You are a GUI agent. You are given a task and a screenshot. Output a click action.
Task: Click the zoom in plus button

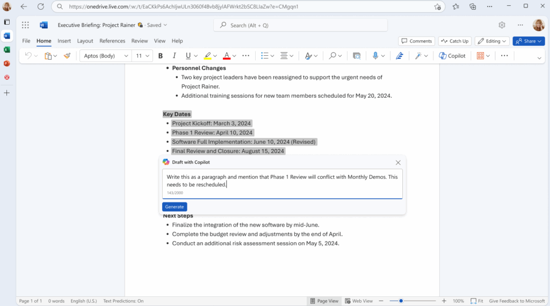[x=444, y=301]
